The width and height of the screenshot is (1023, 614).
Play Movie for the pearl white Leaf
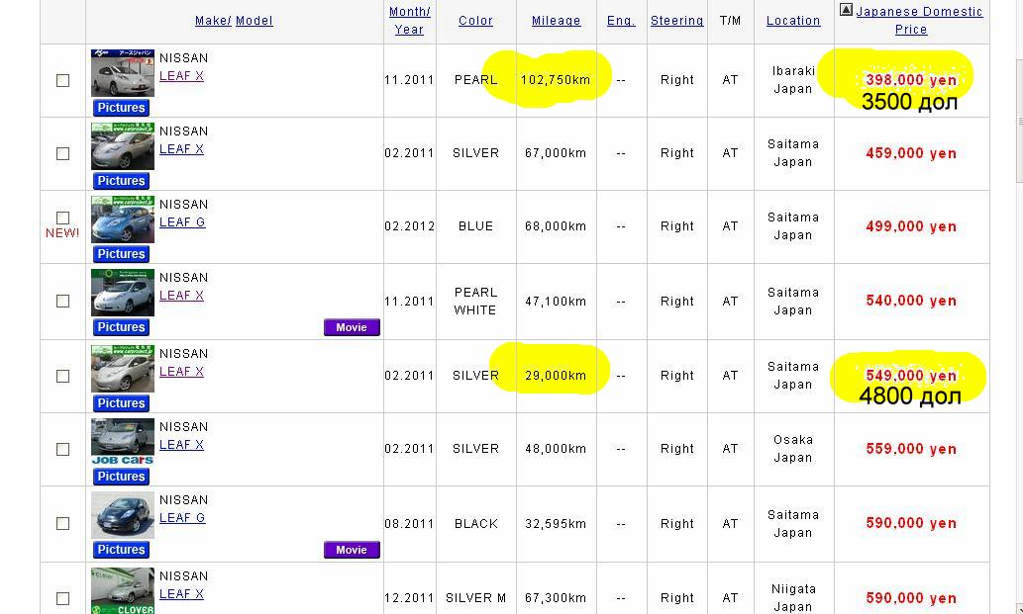(x=352, y=327)
